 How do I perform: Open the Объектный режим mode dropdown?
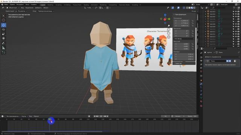tap(13, 7)
